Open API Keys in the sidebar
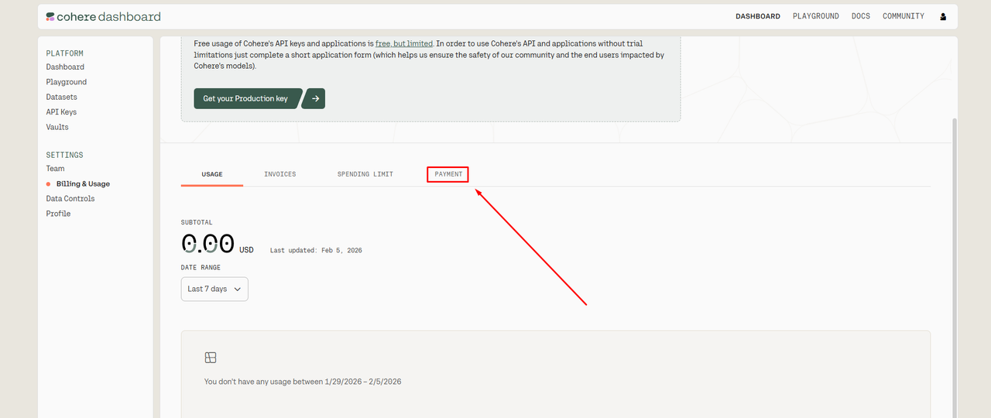Viewport: 991px width, 418px height. (x=61, y=112)
